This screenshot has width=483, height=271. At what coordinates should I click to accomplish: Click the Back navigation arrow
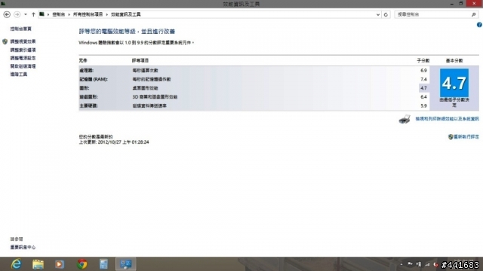[x=7, y=14]
